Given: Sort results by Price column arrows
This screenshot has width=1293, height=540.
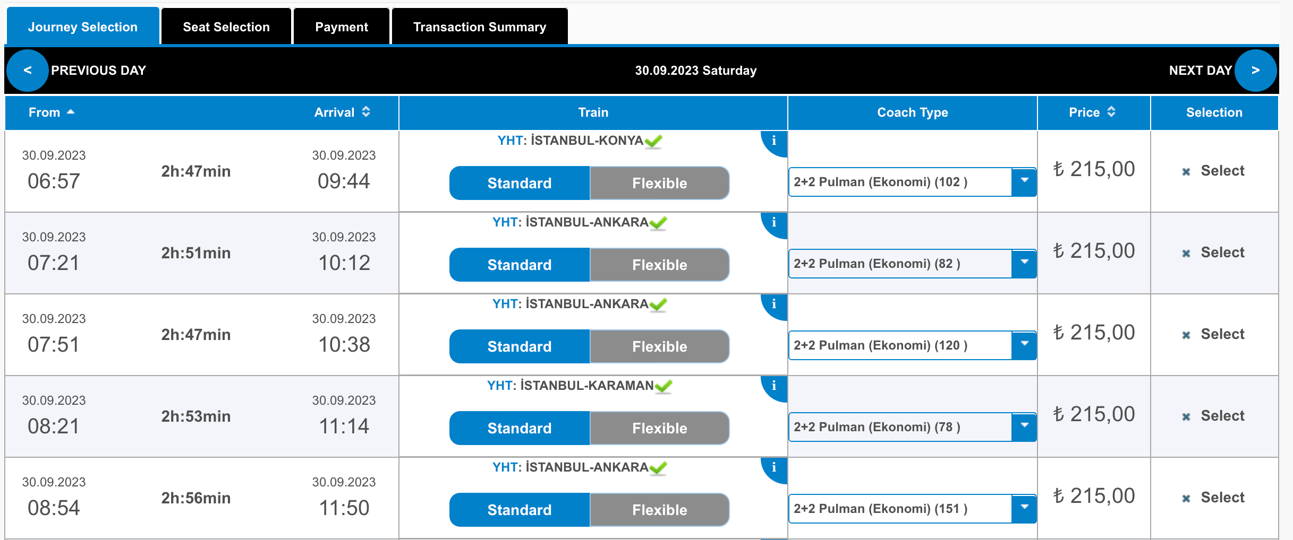Looking at the screenshot, I should tap(1111, 112).
